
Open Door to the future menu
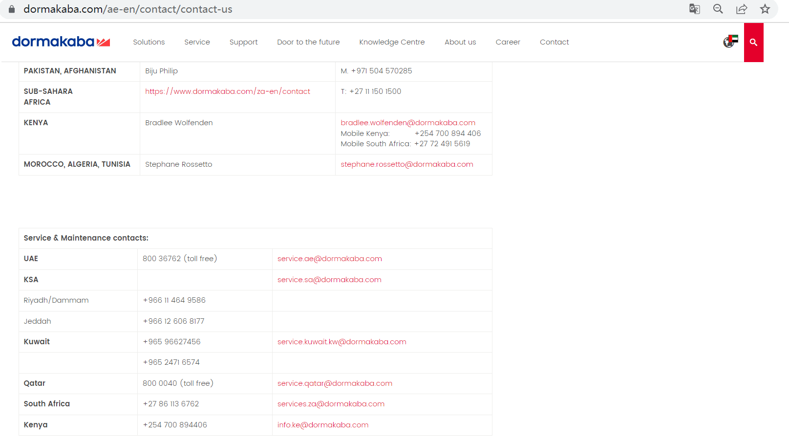click(308, 42)
